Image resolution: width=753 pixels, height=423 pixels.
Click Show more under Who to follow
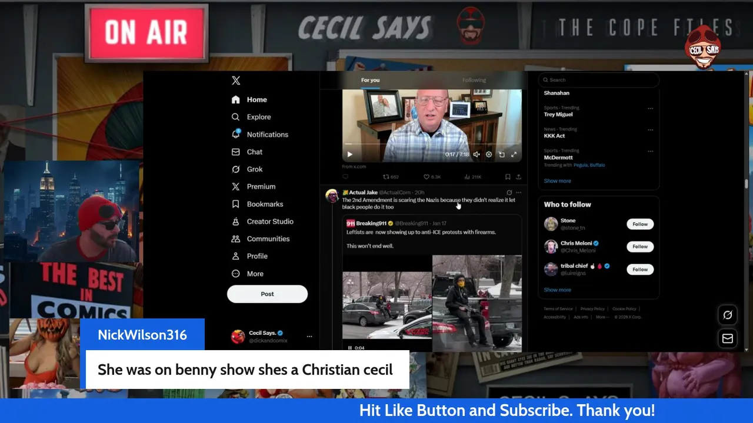click(557, 290)
